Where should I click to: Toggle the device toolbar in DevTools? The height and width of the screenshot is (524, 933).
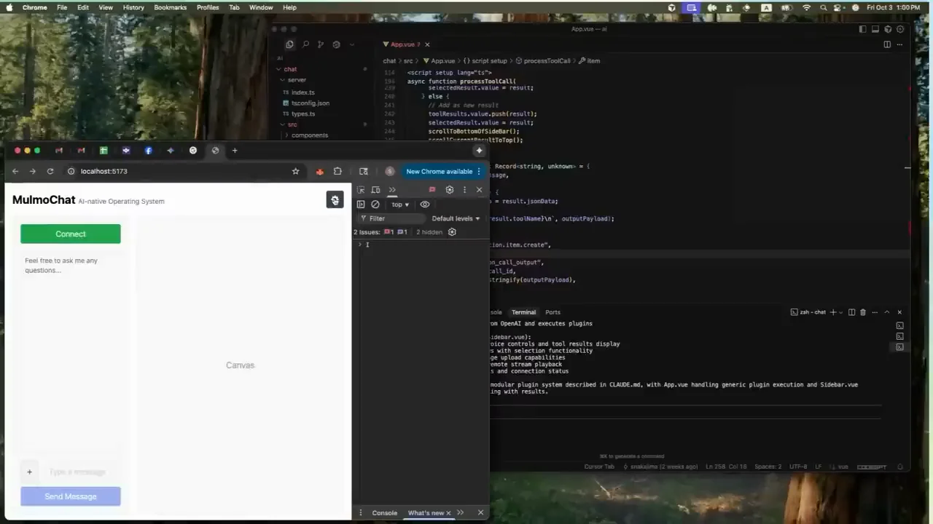coord(376,190)
